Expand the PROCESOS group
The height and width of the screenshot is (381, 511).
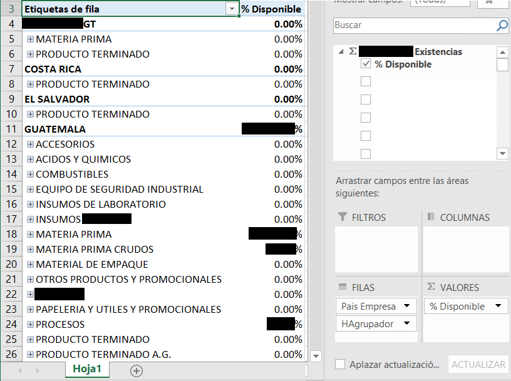click(30, 324)
